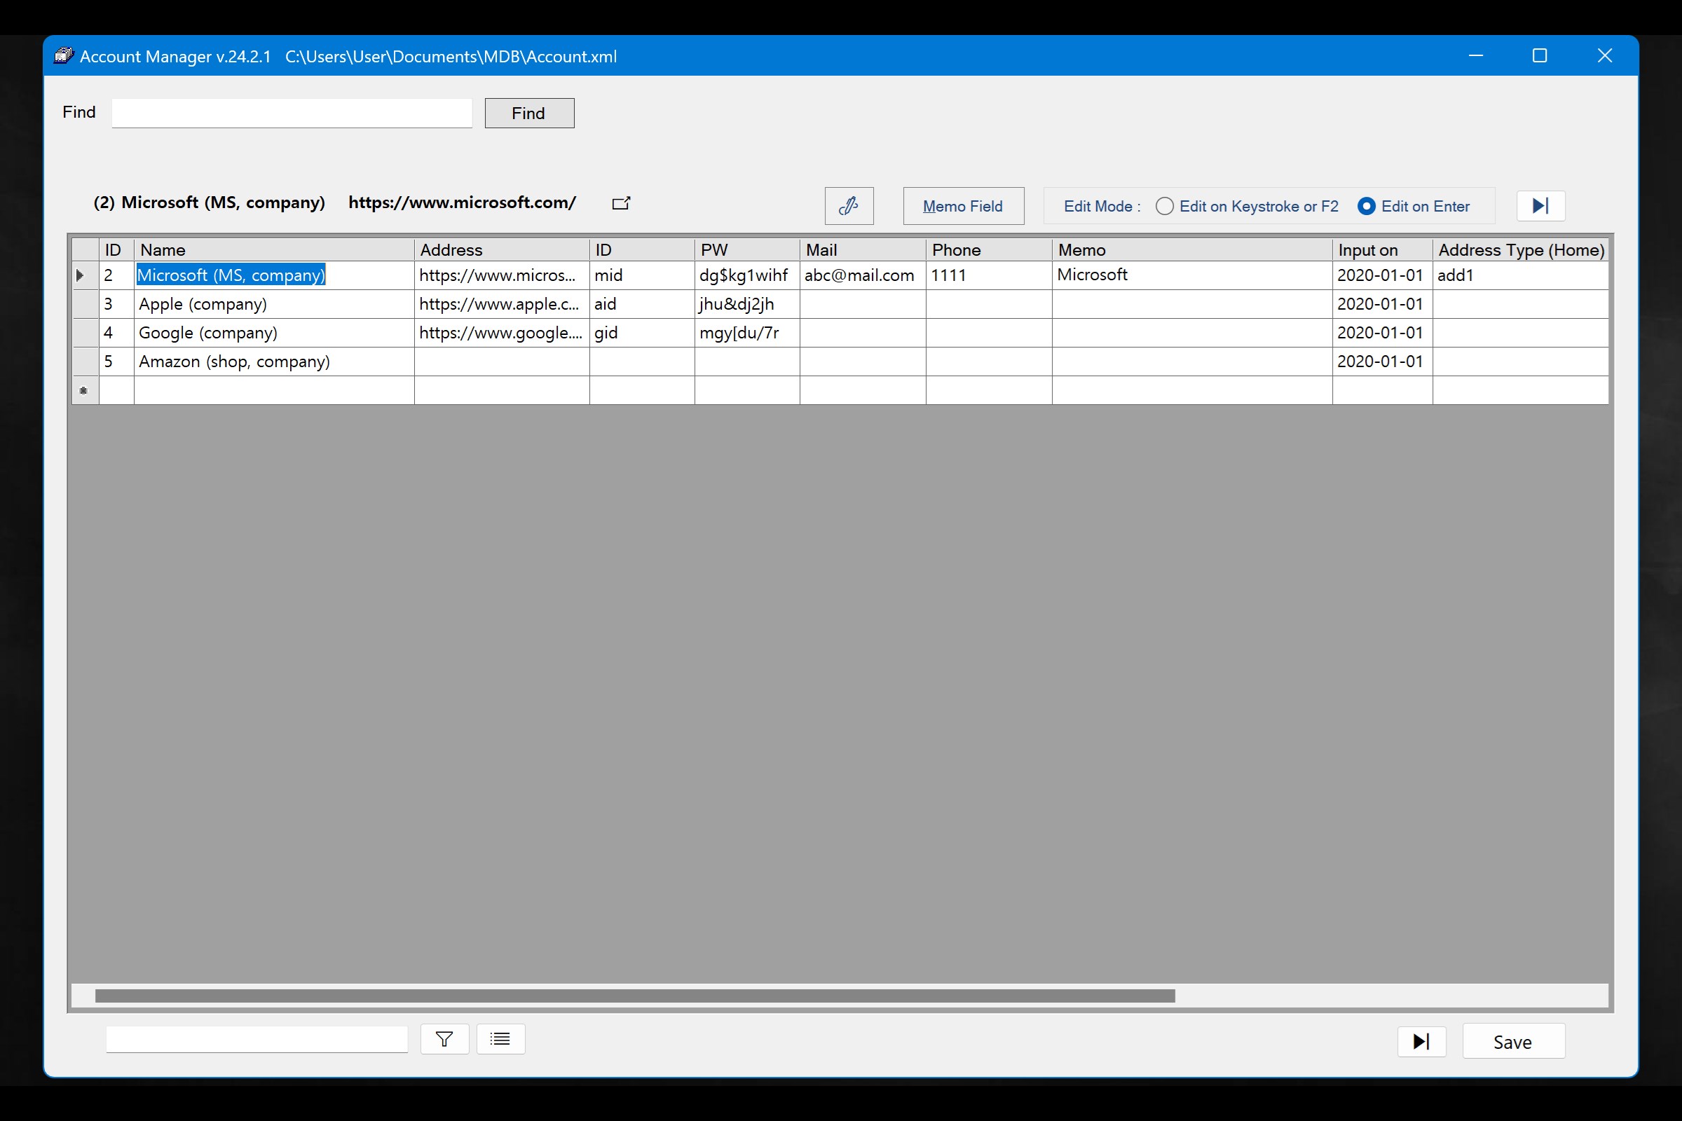
Task: Click the "mid" ID cell
Action: (642, 275)
